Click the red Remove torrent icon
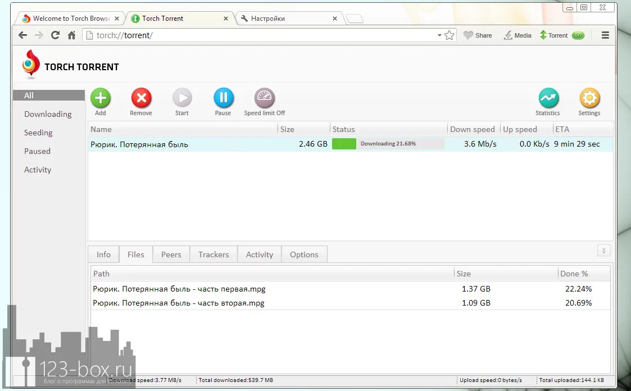The image size is (631, 391). point(141,98)
